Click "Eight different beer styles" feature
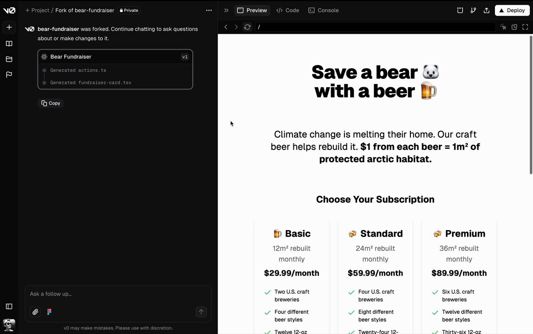Image resolution: width=533 pixels, height=334 pixels. [x=376, y=315]
